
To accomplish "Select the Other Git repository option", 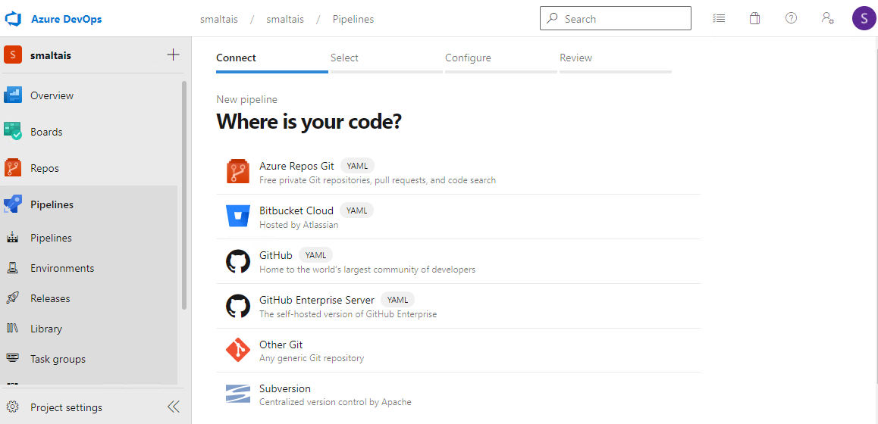I will point(281,345).
